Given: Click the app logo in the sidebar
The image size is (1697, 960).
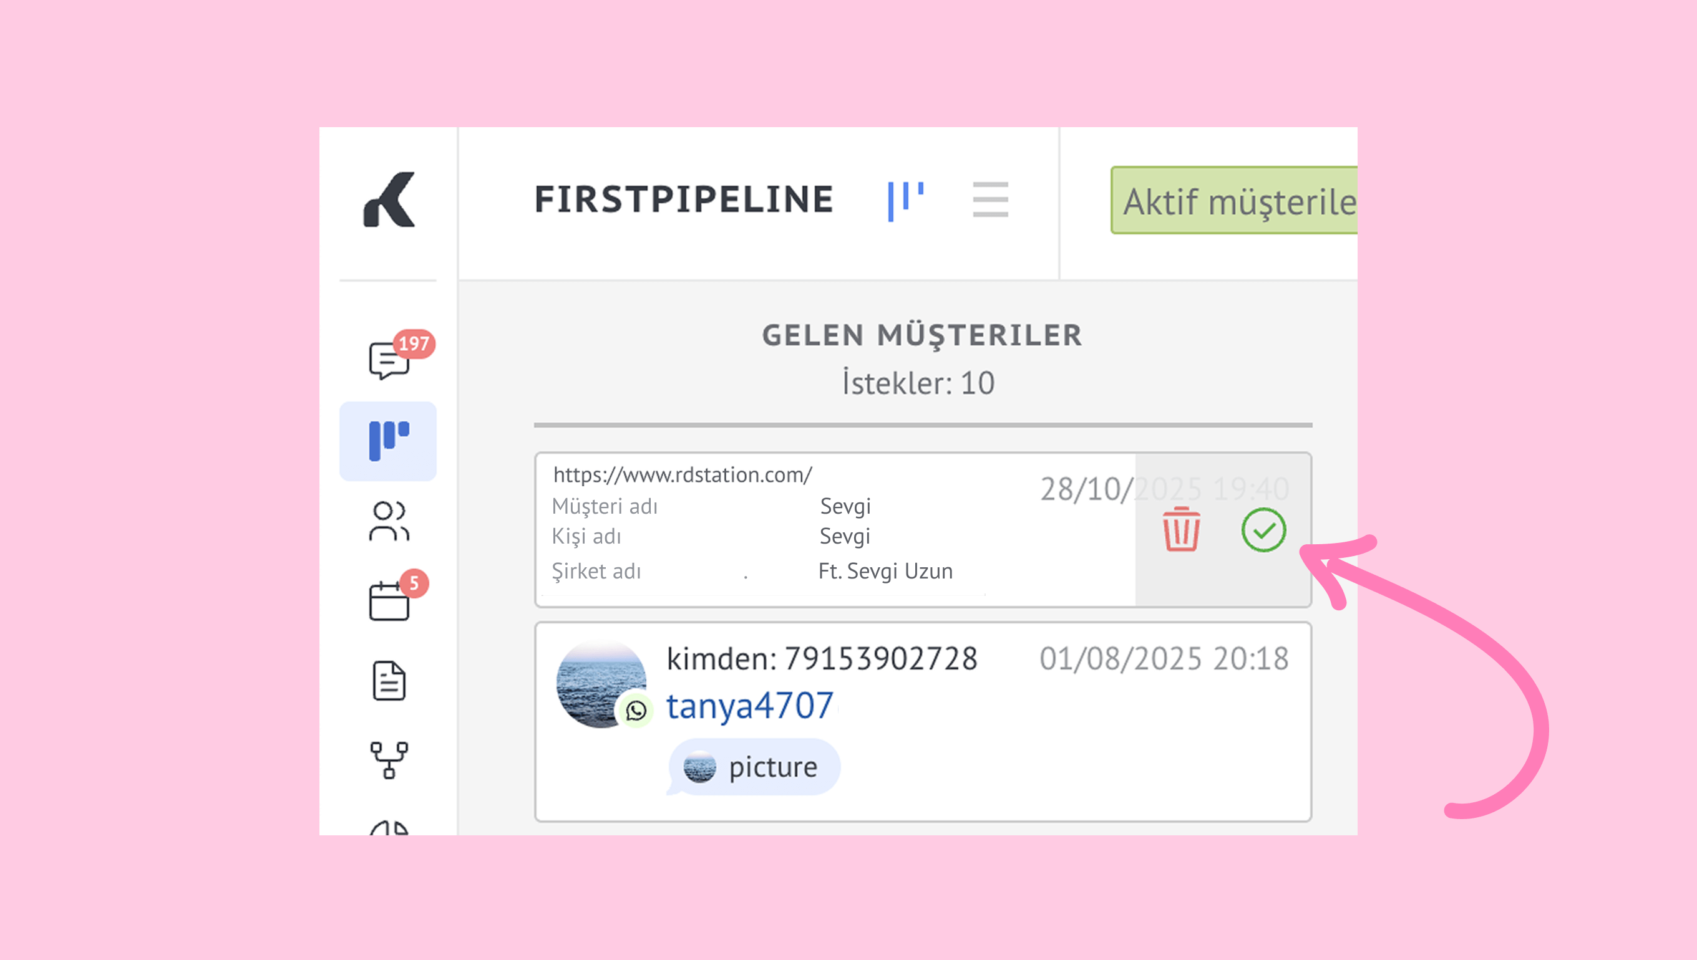Looking at the screenshot, I should [x=389, y=199].
